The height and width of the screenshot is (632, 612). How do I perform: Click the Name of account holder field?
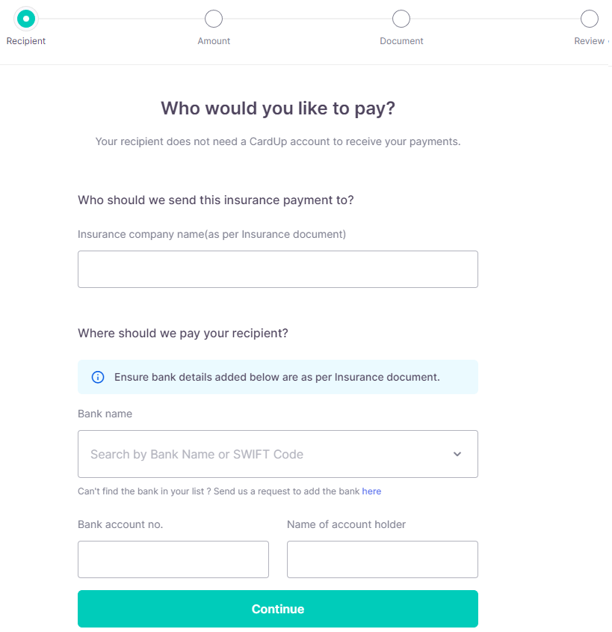coord(383,559)
